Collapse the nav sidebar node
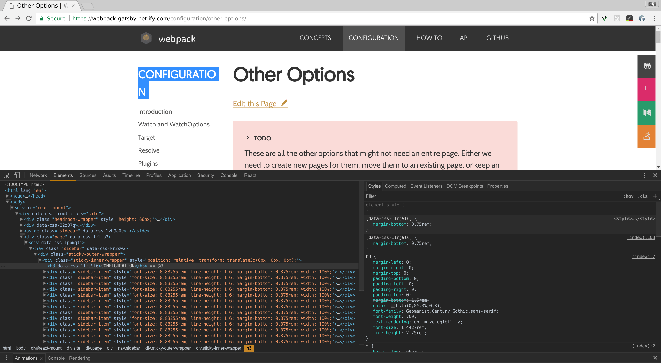Viewport: 661px width, 363px height. coord(31,248)
